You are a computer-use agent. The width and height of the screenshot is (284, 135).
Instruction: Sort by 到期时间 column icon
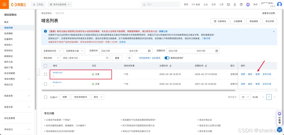(x=206, y=66)
